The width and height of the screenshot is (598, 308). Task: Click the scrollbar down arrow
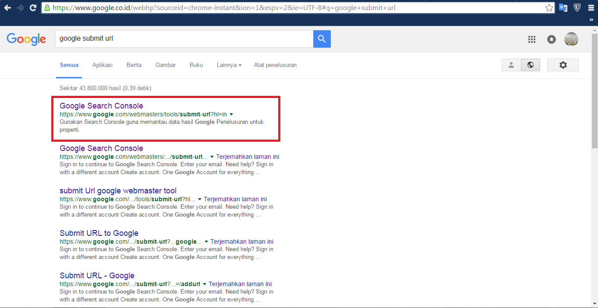[x=594, y=304]
